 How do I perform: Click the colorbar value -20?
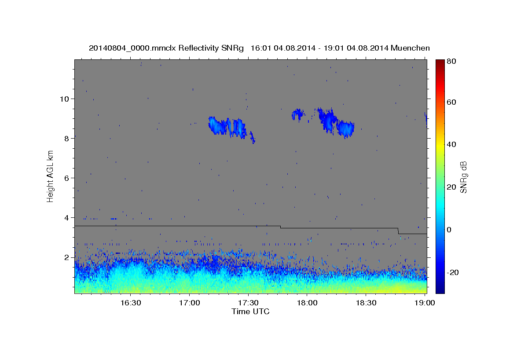452,272
